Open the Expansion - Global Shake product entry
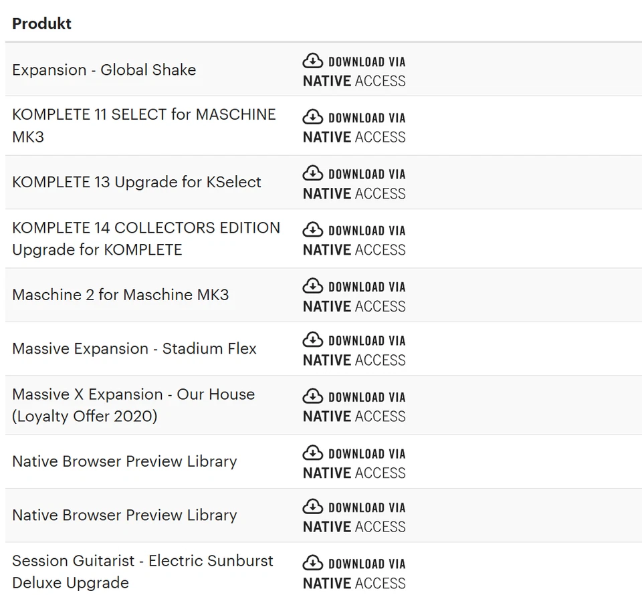This screenshot has height=595, width=642. [104, 70]
